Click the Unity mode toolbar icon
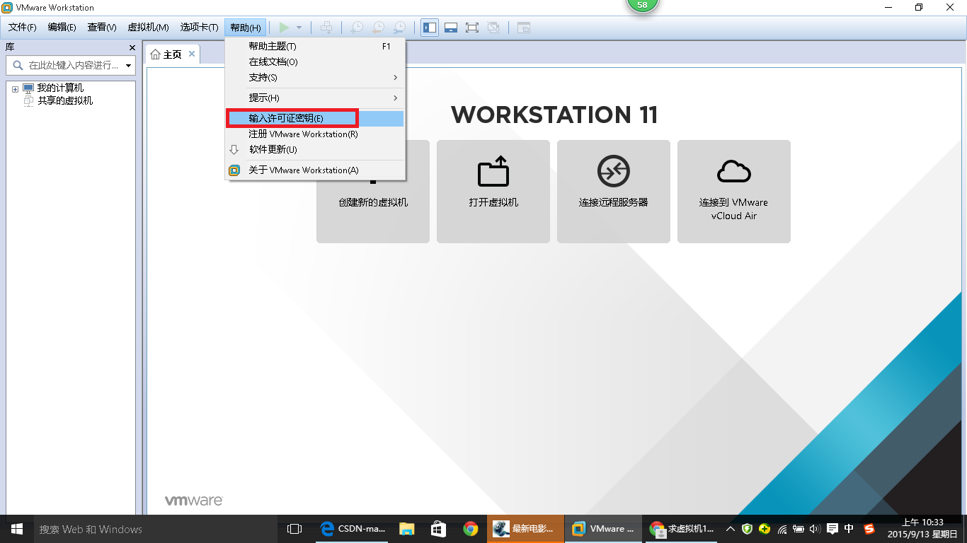Screen dimensions: 967x543 pos(493,28)
